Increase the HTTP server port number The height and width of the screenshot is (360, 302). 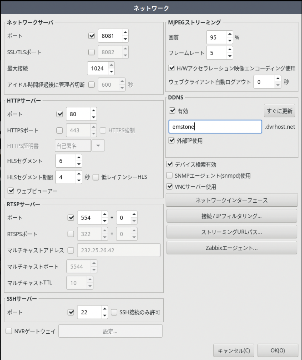93,111
